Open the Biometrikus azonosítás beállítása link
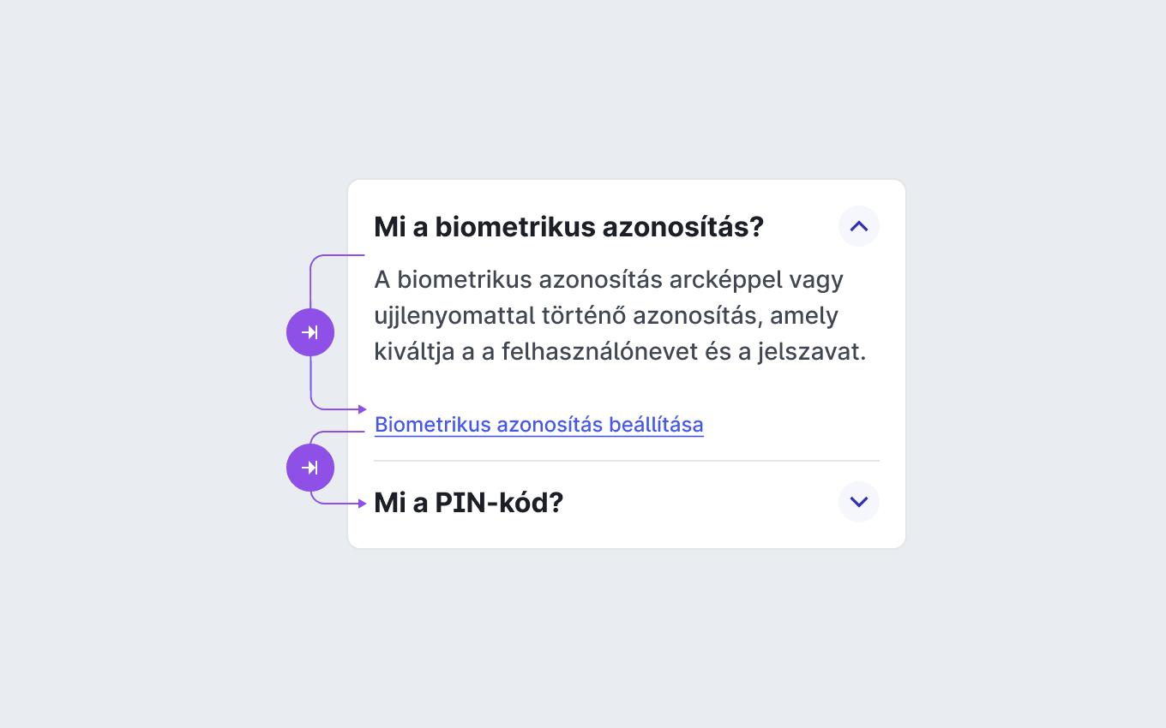Screen dimensions: 1166x728 pyautogui.click(x=539, y=425)
